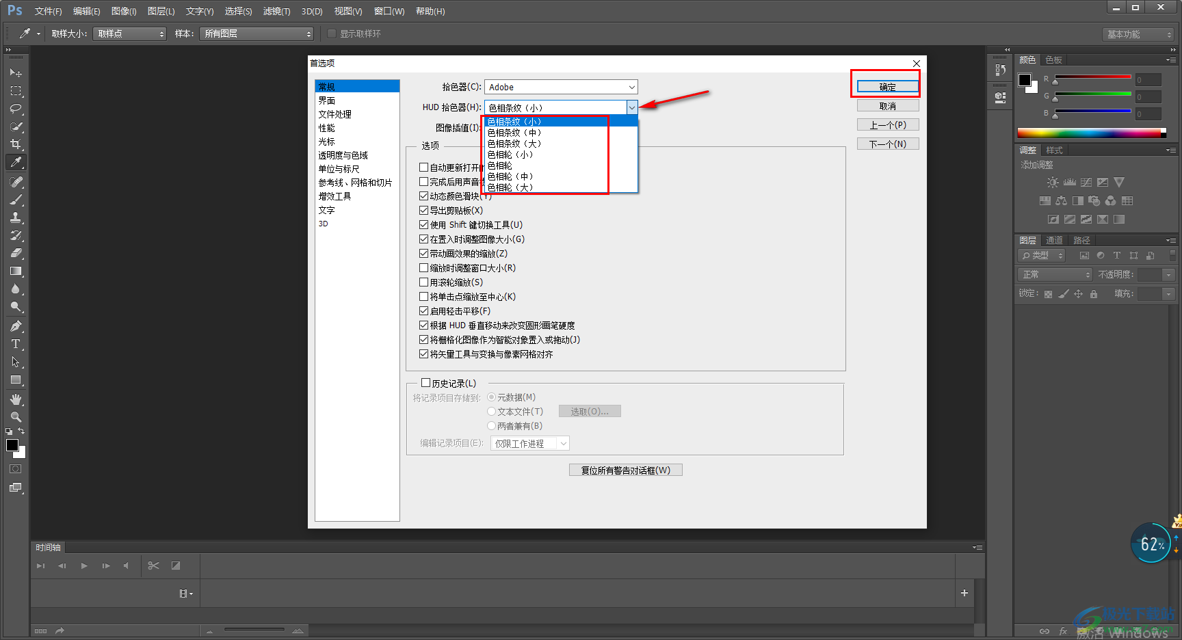Screen dimensions: 1182x640
Task: Click 复位所有警告对话框(W) button
Action: click(x=626, y=470)
